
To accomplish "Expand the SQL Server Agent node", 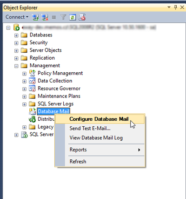I will coord(16,135).
